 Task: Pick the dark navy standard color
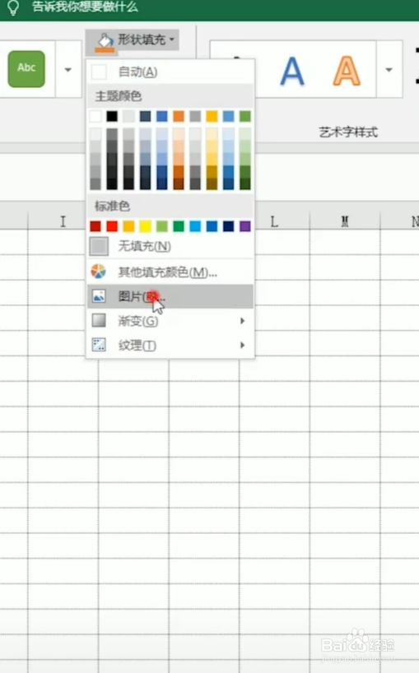click(x=228, y=226)
